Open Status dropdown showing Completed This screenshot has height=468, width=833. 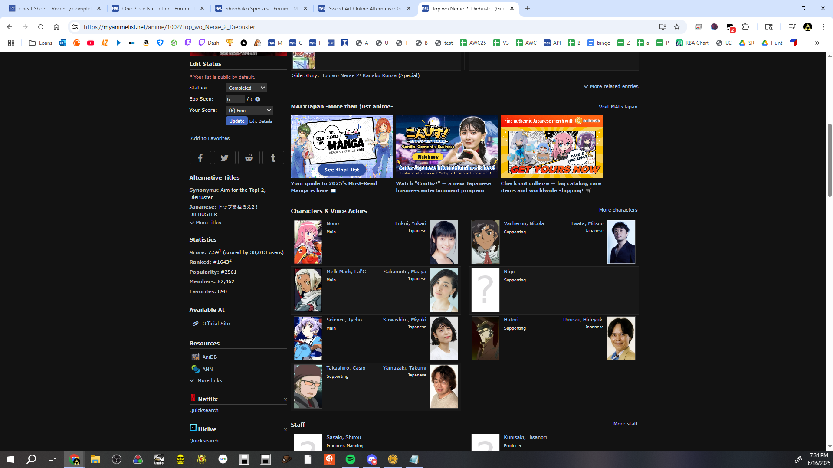(x=246, y=88)
